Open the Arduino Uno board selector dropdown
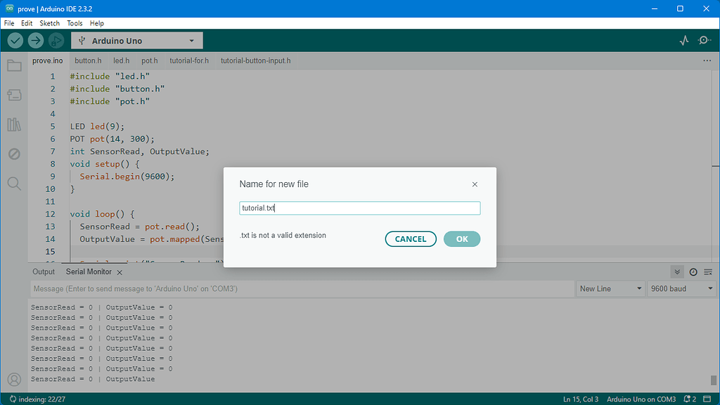The image size is (720, 405). click(x=136, y=40)
